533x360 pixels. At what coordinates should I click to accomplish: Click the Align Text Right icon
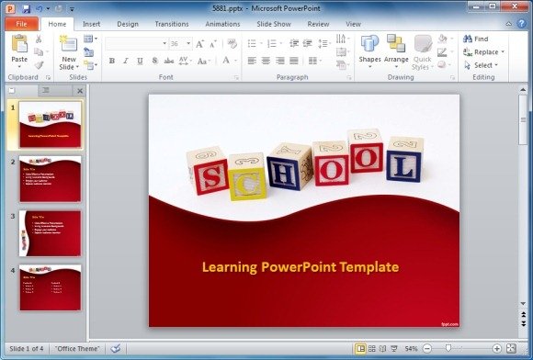point(279,61)
